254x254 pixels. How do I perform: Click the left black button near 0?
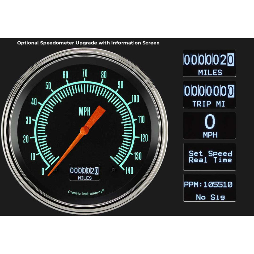coord(56,170)
